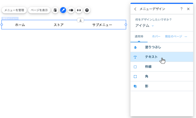196x118 pixels.
Task: Select the design paintbrush icon
Action: pos(63,10)
